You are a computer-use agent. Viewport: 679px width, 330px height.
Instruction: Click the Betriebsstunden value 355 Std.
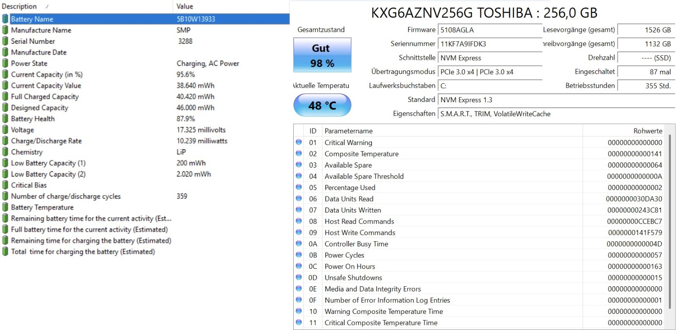pyautogui.click(x=646, y=86)
